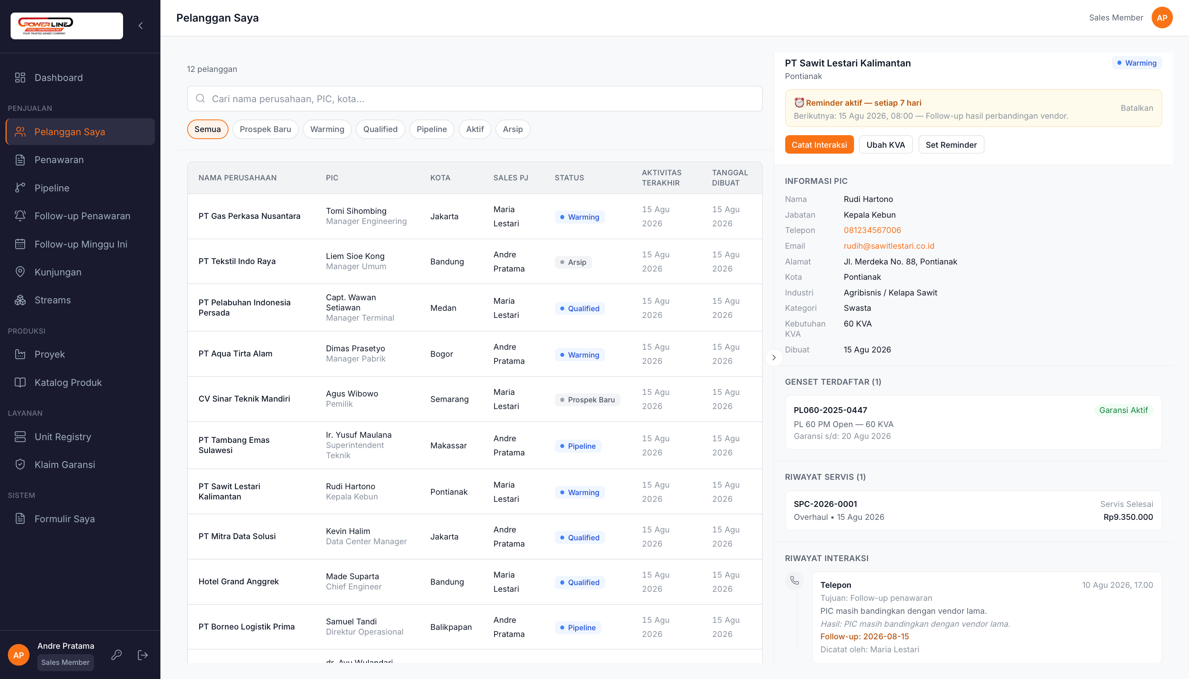Click the Klaim Garansi shield icon
The image size is (1189, 679).
point(20,464)
